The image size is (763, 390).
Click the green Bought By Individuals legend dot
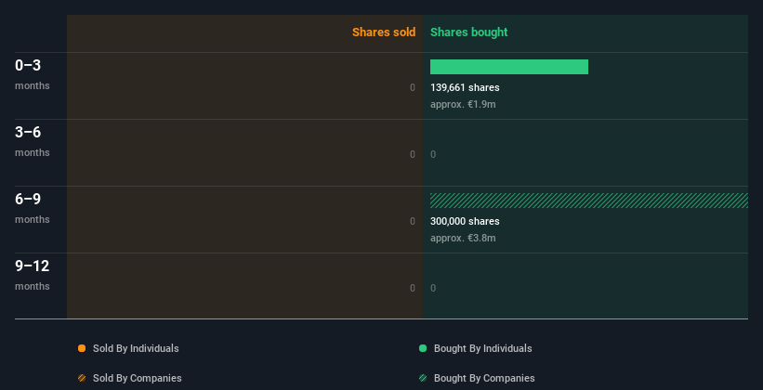coord(423,348)
